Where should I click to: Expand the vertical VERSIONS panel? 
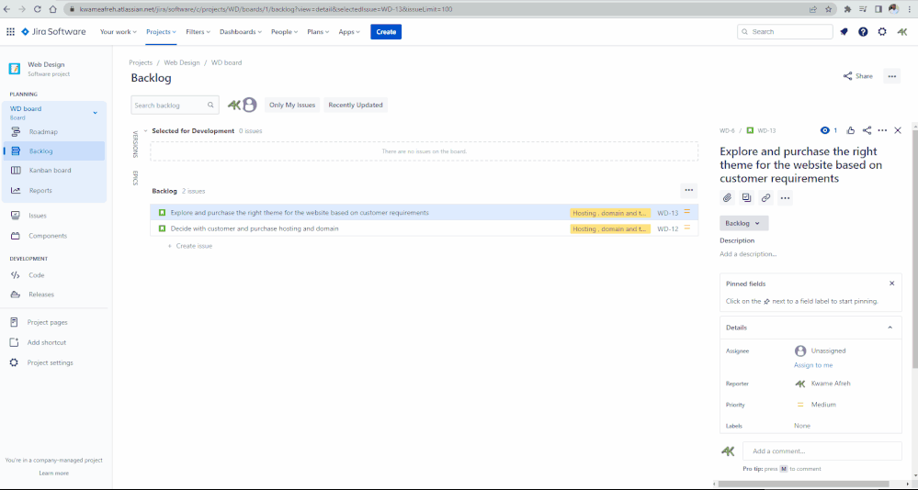[x=135, y=144]
